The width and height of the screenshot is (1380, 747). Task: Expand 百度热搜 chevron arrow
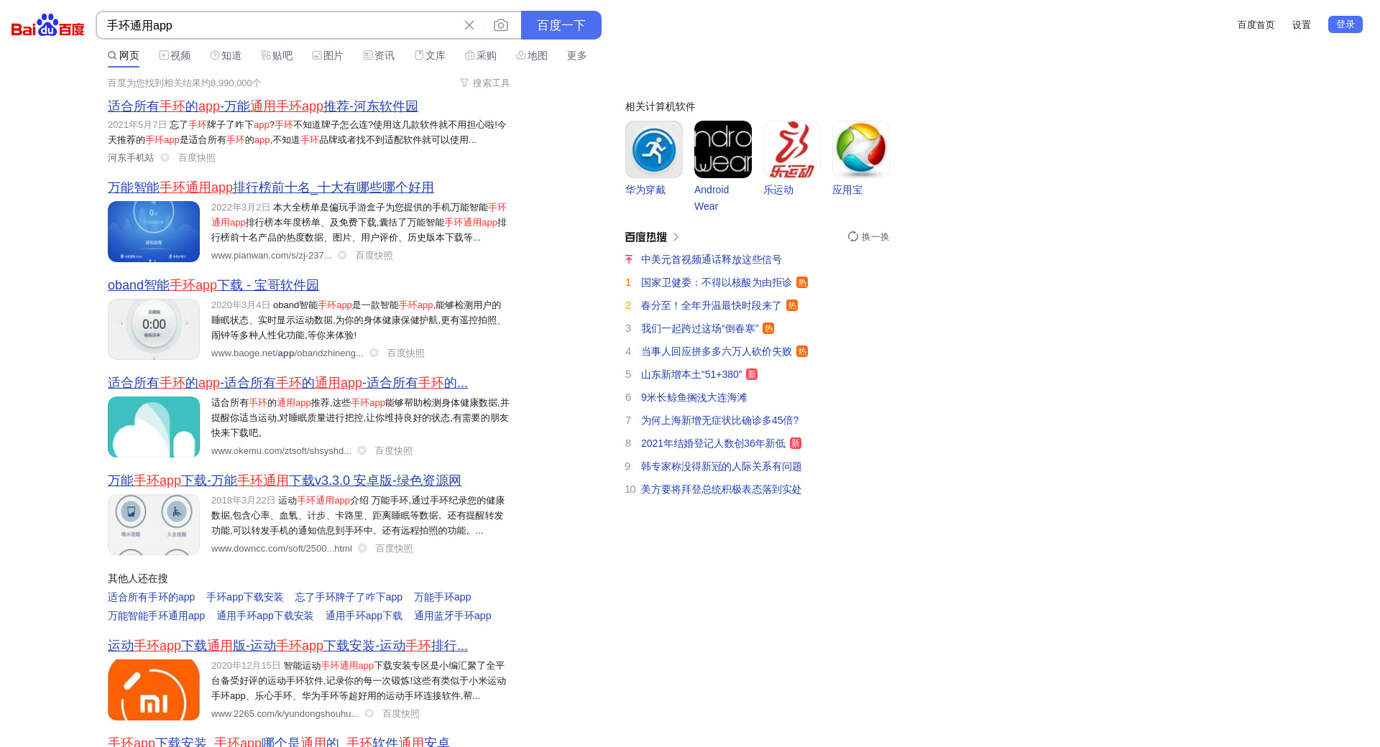coord(676,236)
